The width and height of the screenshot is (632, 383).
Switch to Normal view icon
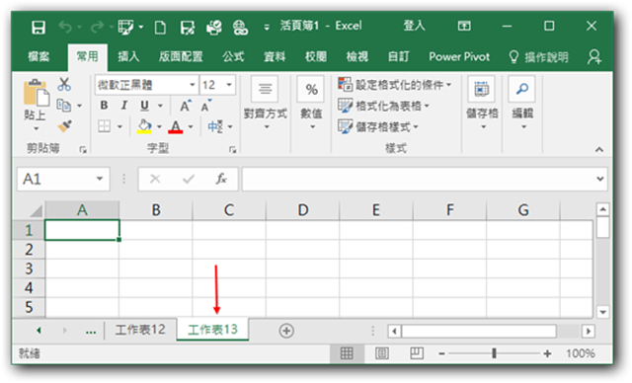click(x=347, y=353)
